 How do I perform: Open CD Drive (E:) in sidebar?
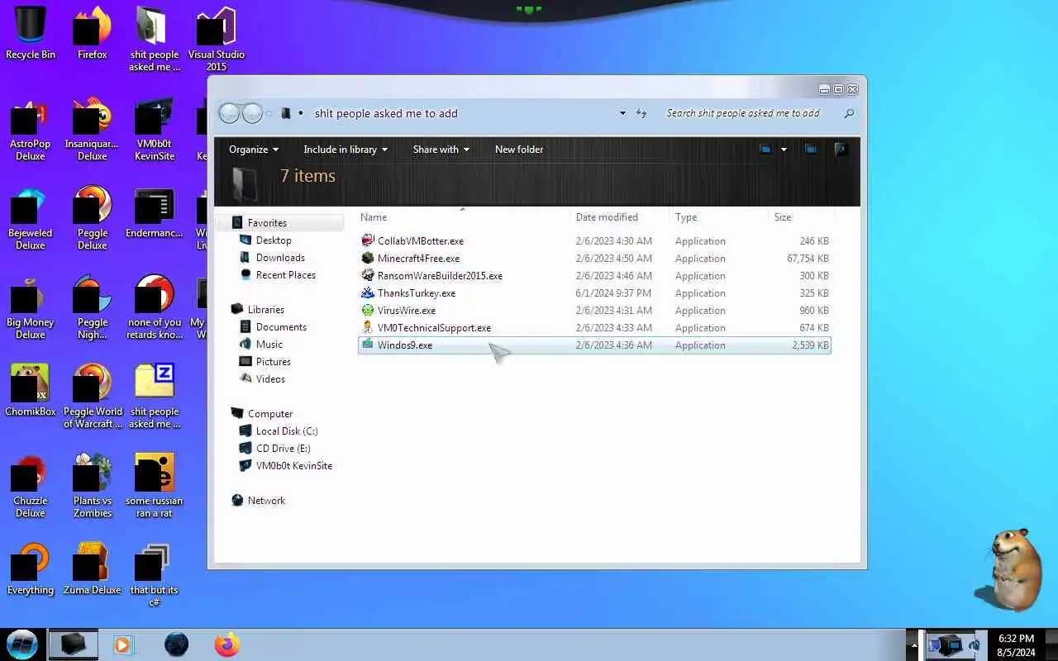(x=283, y=449)
